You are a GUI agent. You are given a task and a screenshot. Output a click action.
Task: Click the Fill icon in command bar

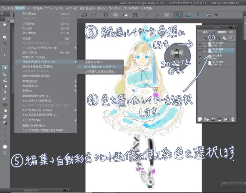(x=125, y=15)
